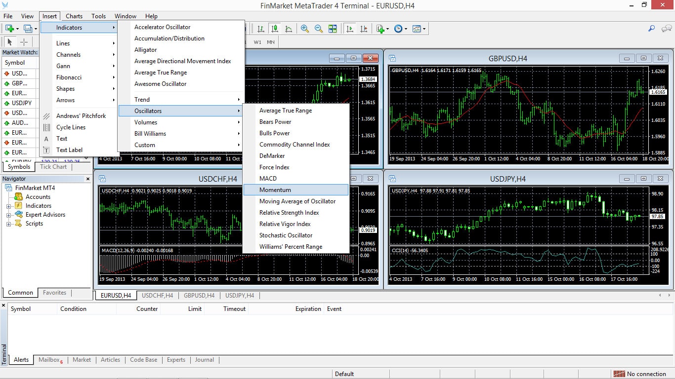Open dropdown arrow beside New Chart icon
The image size is (675, 379).
pyautogui.click(x=17, y=29)
